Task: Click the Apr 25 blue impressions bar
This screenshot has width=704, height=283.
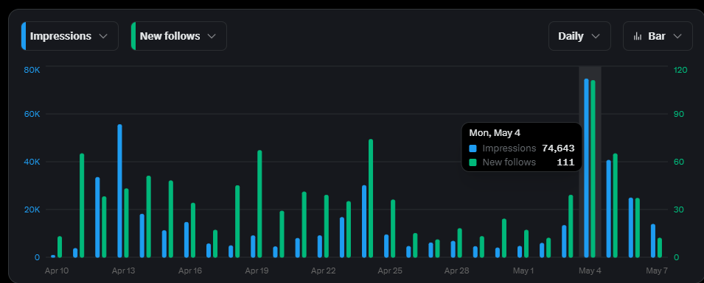Action: coord(386,246)
